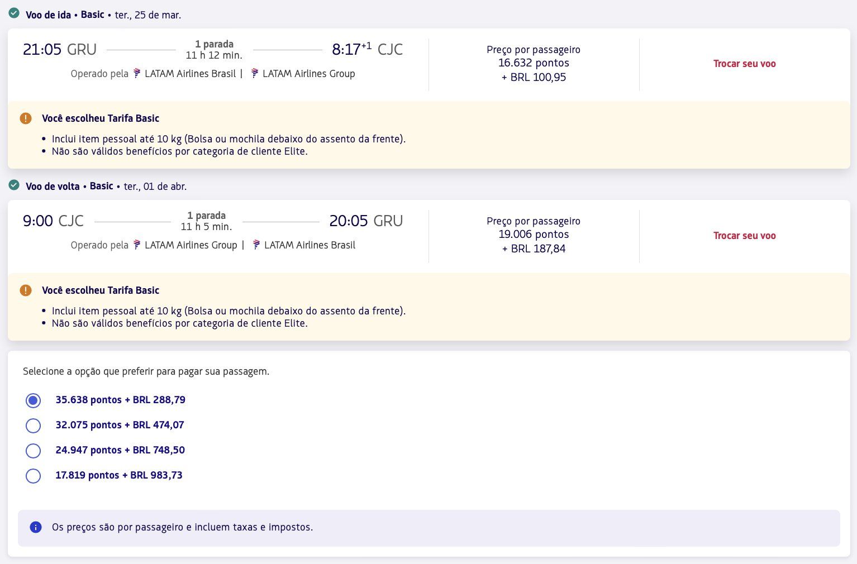Click Os preços são por passageiro notice text
Screen dimensions: 857x564
[182, 527]
